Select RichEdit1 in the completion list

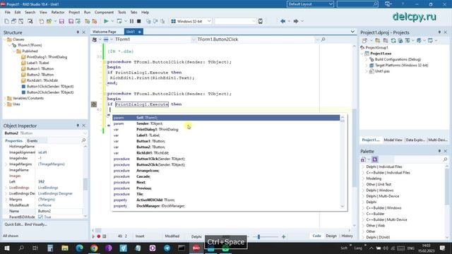click(x=226, y=153)
